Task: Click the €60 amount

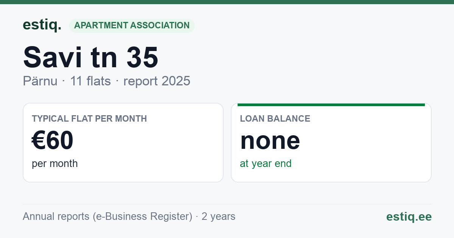Action: pos(53,141)
